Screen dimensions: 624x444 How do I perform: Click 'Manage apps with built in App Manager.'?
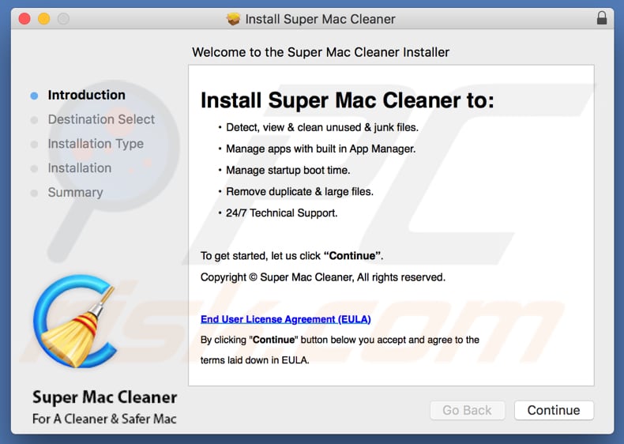click(x=321, y=149)
